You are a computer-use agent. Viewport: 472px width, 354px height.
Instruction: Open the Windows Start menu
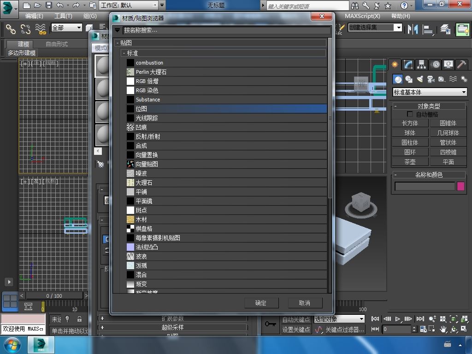12,345
